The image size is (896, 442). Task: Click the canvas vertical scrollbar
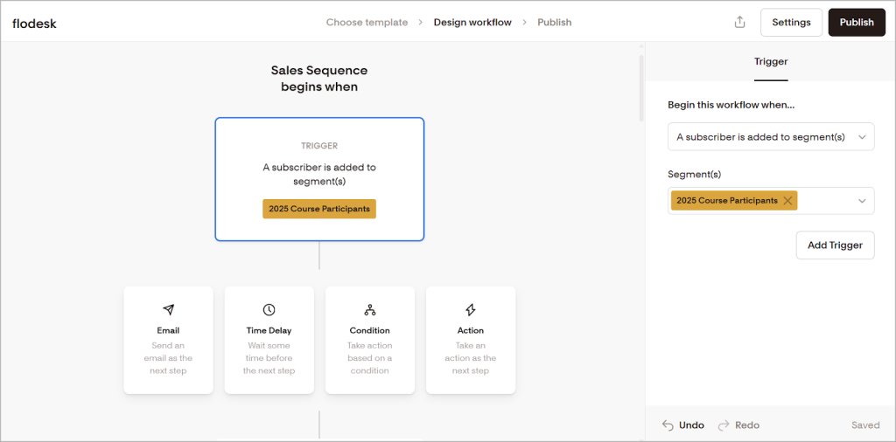(642, 87)
